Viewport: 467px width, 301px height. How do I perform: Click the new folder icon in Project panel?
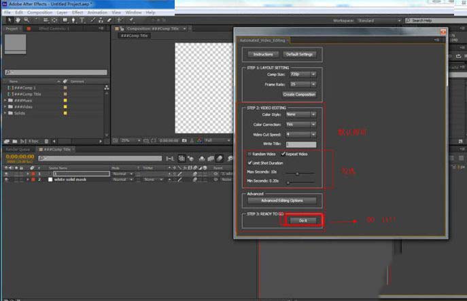14,140
